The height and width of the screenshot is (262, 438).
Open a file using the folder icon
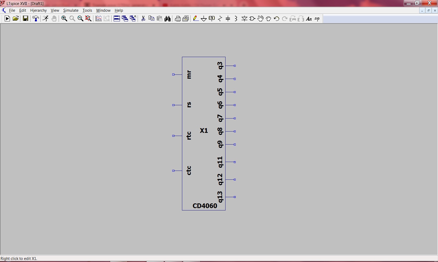pyautogui.click(x=16, y=18)
